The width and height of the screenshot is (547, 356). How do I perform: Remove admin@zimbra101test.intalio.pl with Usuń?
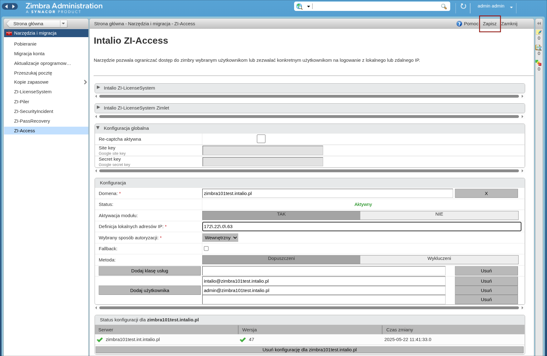(486, 290)
